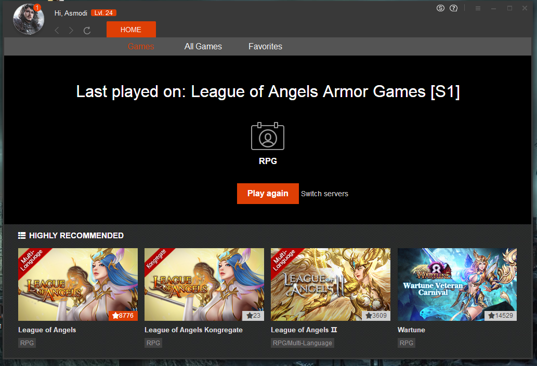The height and width of the screenshot is (366, 537).
Task: Click the forward navigation arrow
Action: tap(71, 31)
